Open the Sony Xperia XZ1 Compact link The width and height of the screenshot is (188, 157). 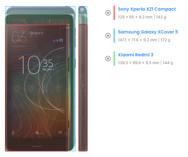(147, 9)
